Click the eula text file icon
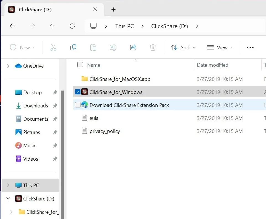Image resolution: width=266 pixels, height=219 pixels. pyautogui.click(x=84, y=118)
